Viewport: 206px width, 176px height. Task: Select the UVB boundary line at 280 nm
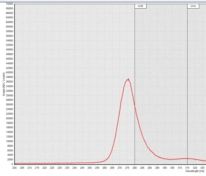[x=135, y=84]
